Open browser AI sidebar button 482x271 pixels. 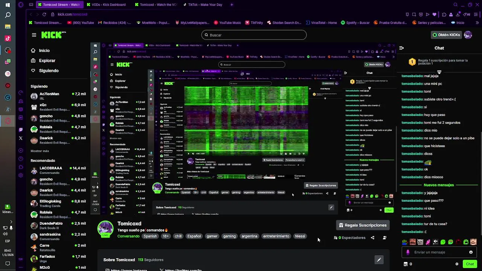click(x=467, y=14)
